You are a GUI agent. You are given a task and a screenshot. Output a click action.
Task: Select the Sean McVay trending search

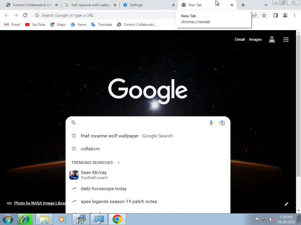(148, 175)
